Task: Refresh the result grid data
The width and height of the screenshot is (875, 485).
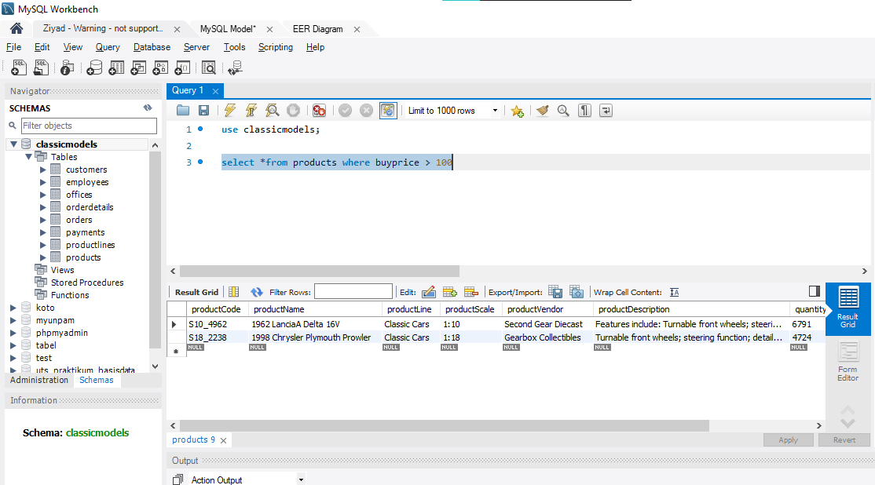Action: pos(256,292)
